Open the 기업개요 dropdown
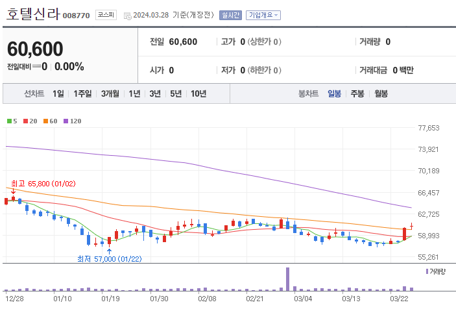The height and width of the screenshot is (309, 456). (263, 15)
